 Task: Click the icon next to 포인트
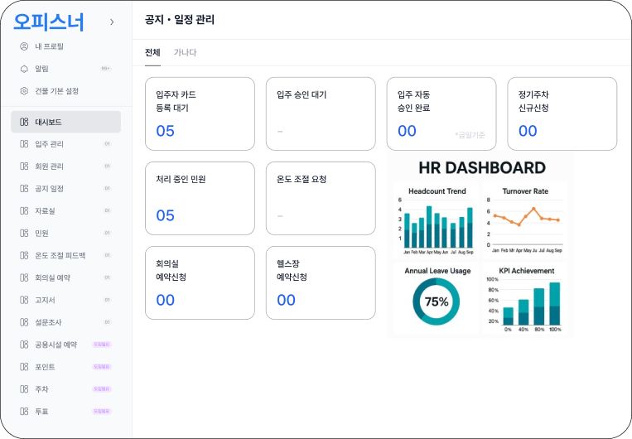coord(24,367)
